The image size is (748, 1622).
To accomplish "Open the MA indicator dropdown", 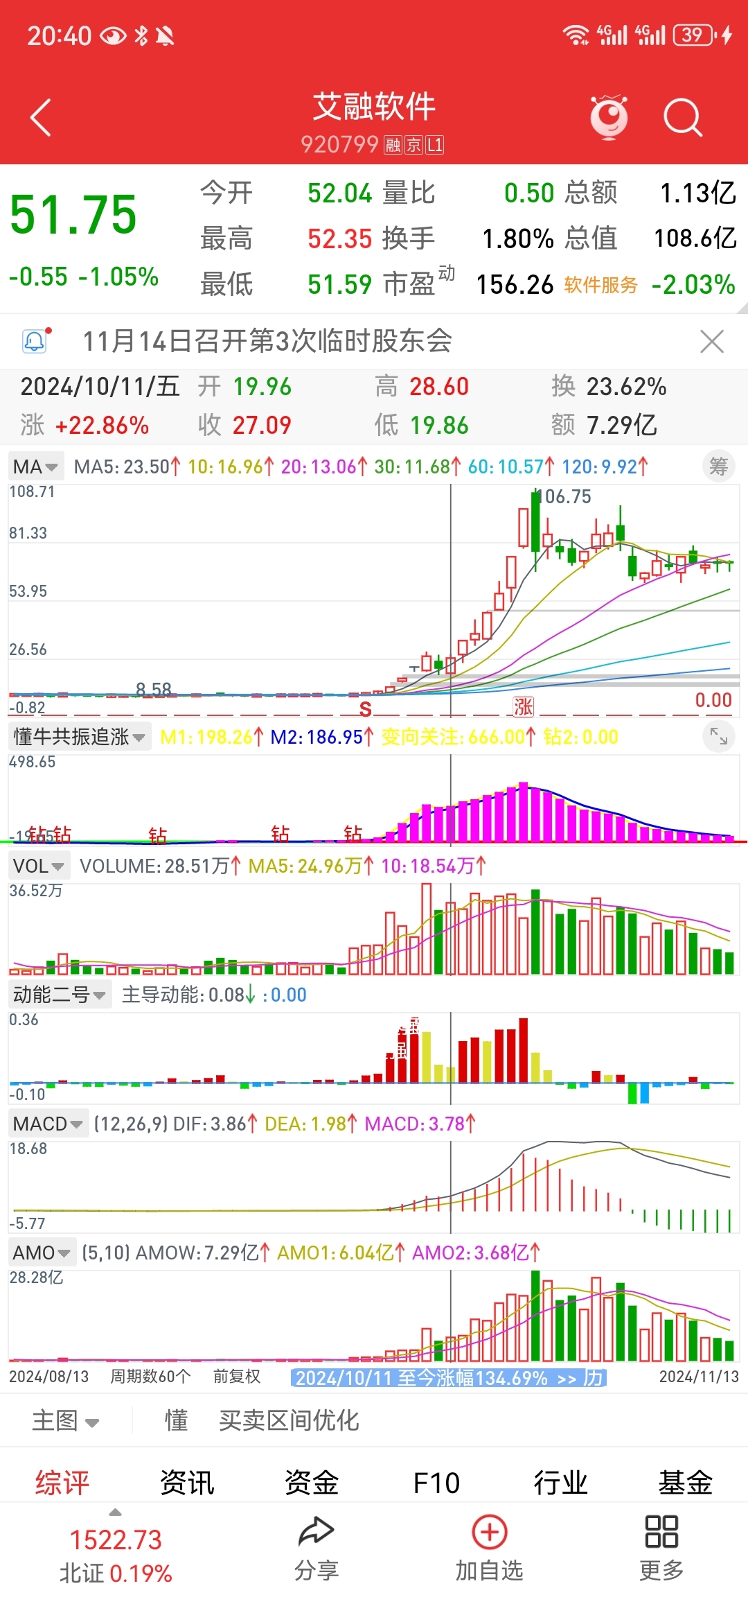I will click(x=36, y=466).
